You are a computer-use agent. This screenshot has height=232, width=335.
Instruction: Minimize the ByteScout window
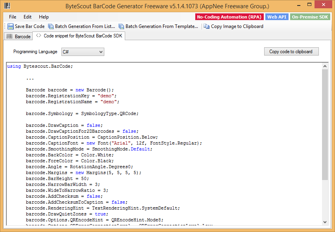(299, 5)
